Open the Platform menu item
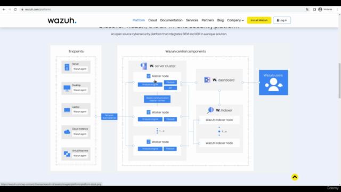The height and width of the screenshot is (192, 341). click(x=139, y=20)
